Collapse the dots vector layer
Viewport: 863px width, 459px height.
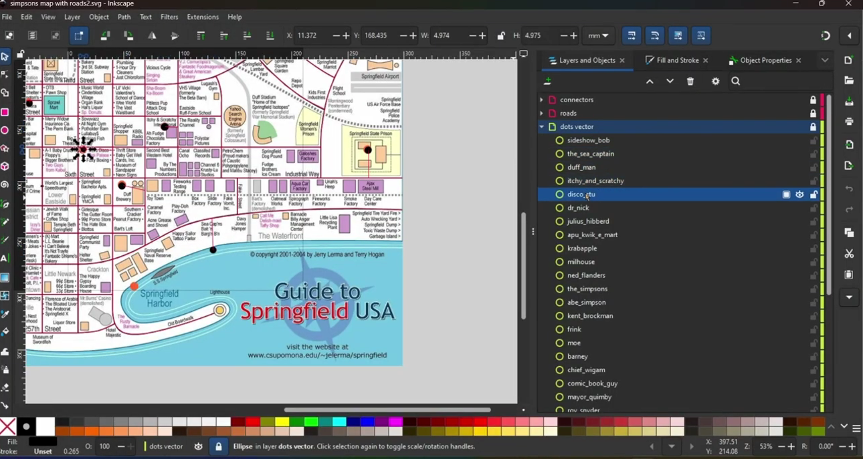[x=541, y=127]
